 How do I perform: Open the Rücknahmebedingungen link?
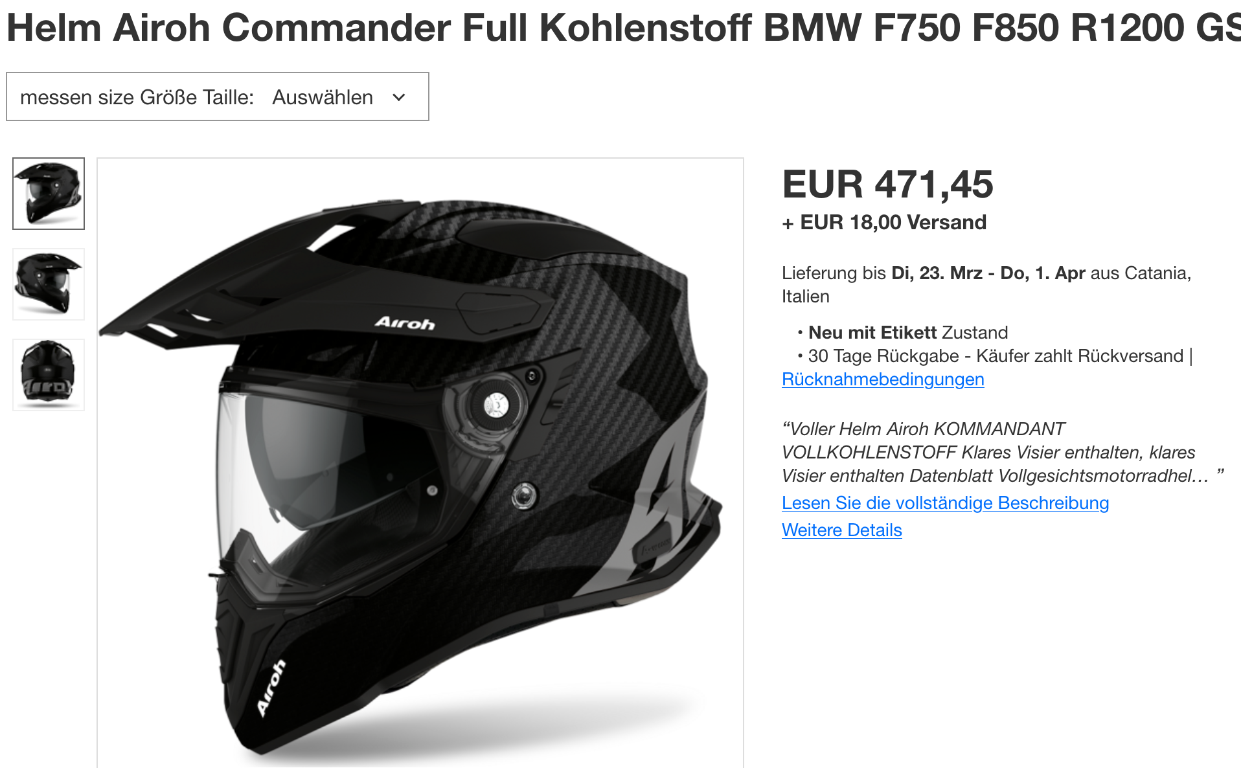point(883,379)
